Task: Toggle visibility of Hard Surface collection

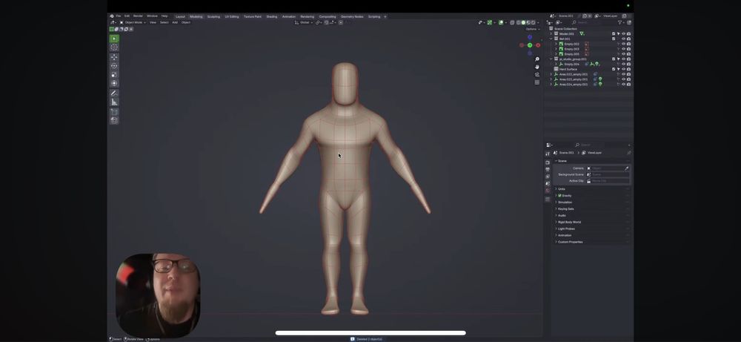Action: click(623, 69)
